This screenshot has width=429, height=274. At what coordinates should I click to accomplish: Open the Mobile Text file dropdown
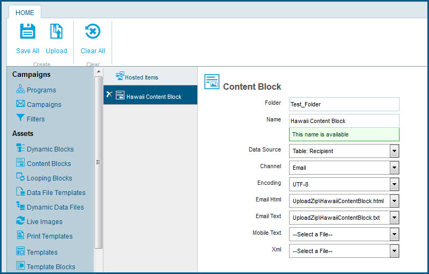tap(395, 234)
